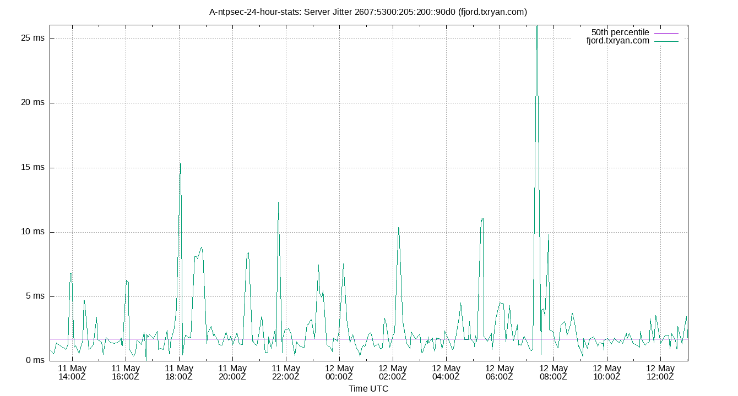Click the '12 May 06:00Z' x-axis label
Screen dimensions: 738x396
click(500, 372)
